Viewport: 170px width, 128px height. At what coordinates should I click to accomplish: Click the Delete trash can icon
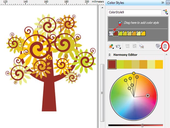point(165,46)
